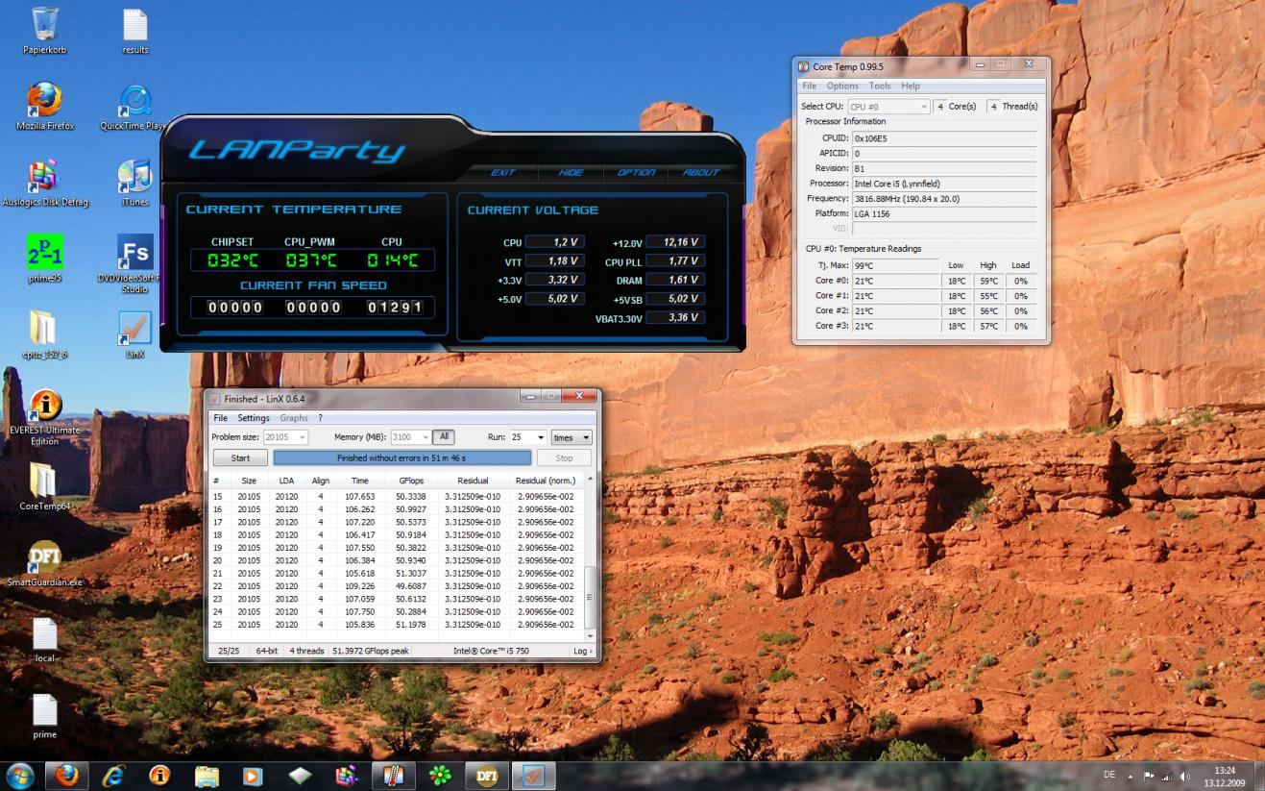Open Select CPU dropdown in Core Temp
The image size is (1265, 791).
click(x=888, y=107)
